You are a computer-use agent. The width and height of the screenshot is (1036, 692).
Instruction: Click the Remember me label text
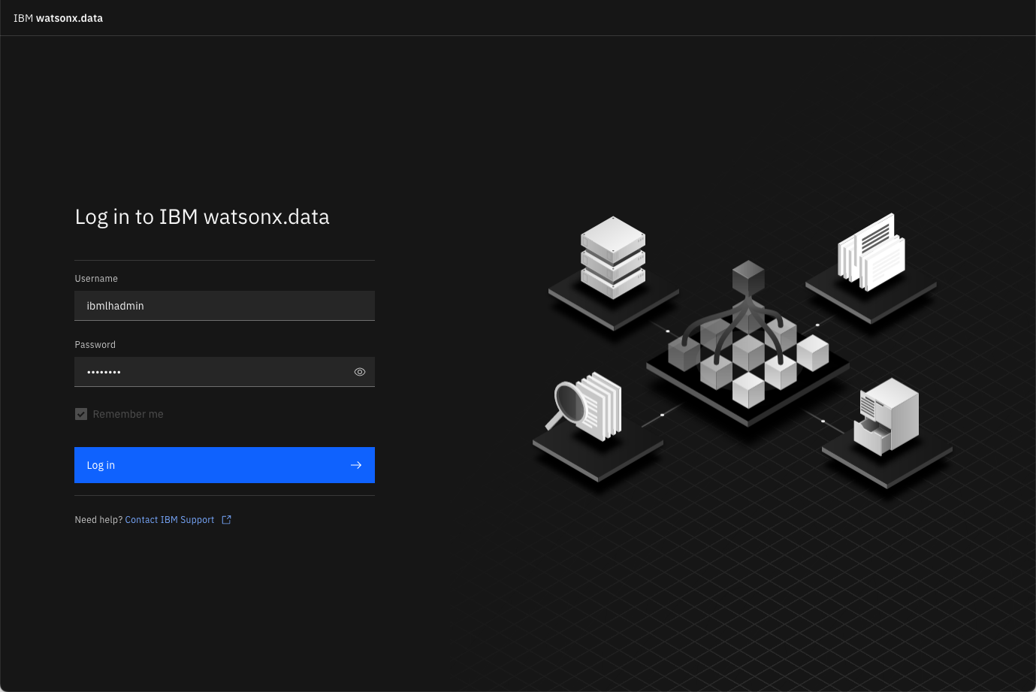(128, 414)
